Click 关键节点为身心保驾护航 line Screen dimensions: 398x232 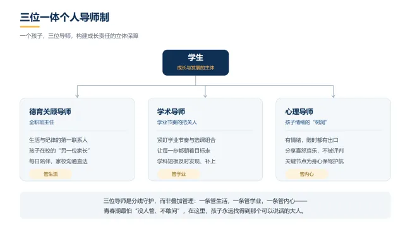coord(314,161)
